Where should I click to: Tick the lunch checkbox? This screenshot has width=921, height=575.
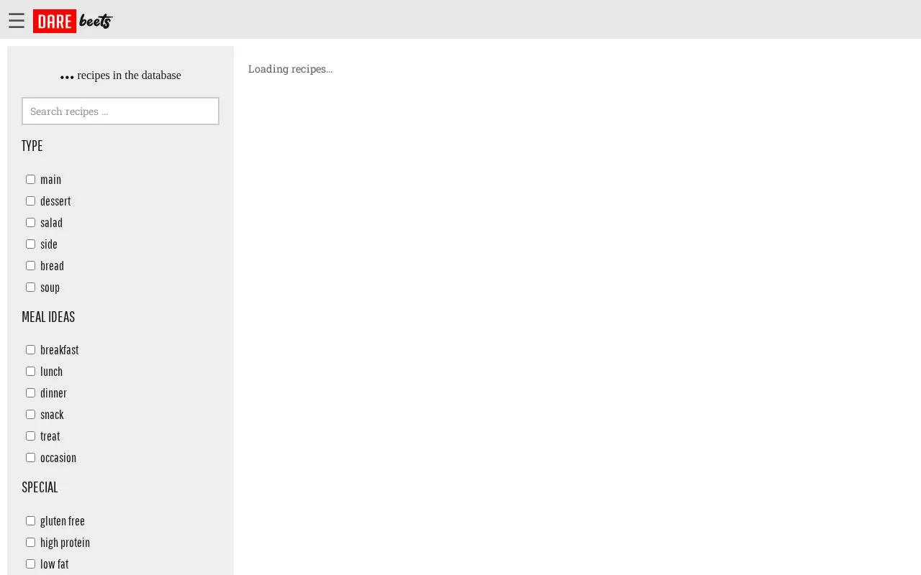[30, 371]
